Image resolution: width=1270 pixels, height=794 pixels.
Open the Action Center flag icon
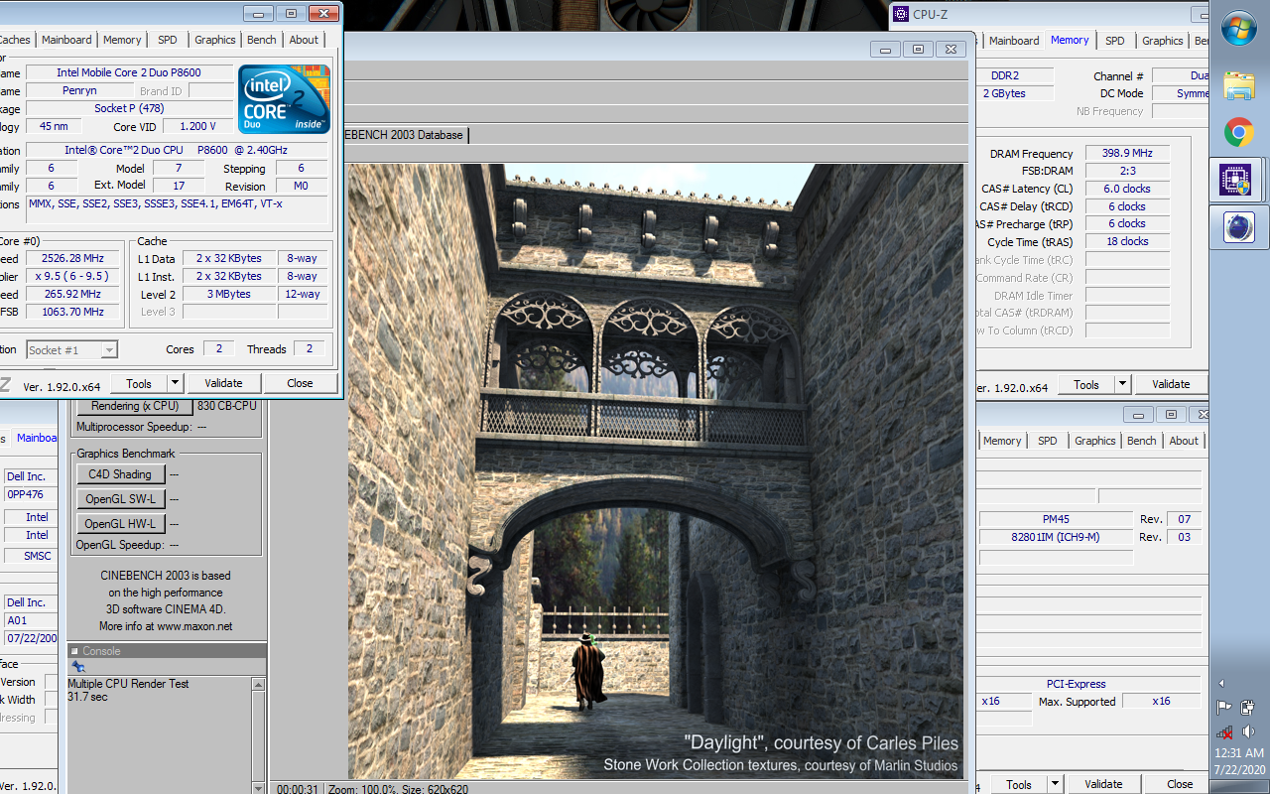[x=1224, y=708]
